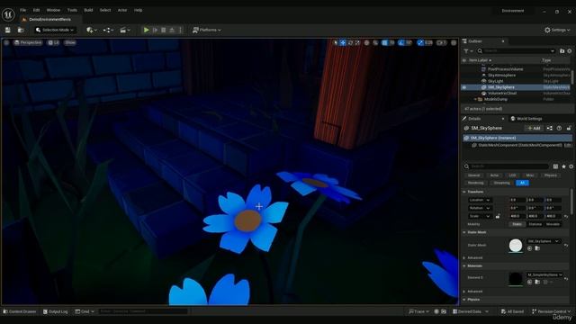This screenshot has width=576, height=324.
Task: Toggle grid snapping in viewport
Action: tap(384, 42)
